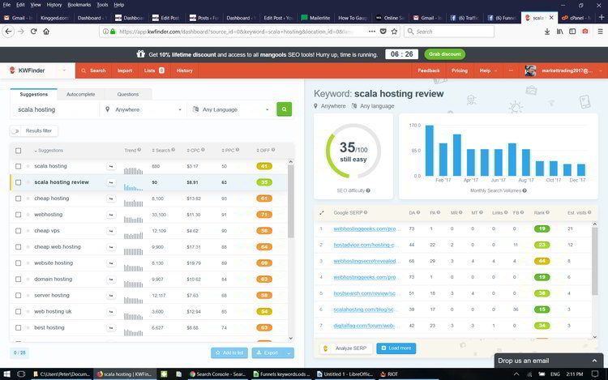Open the Pricing link
Image resolution: width=608 pixels, height=380 pixels.
(x=460, y=70)
